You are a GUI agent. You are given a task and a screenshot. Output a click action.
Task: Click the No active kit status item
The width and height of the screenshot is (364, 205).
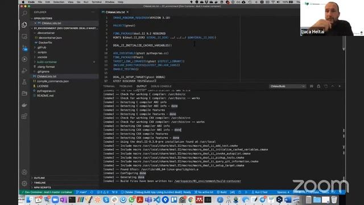click(x=204, y=192)
